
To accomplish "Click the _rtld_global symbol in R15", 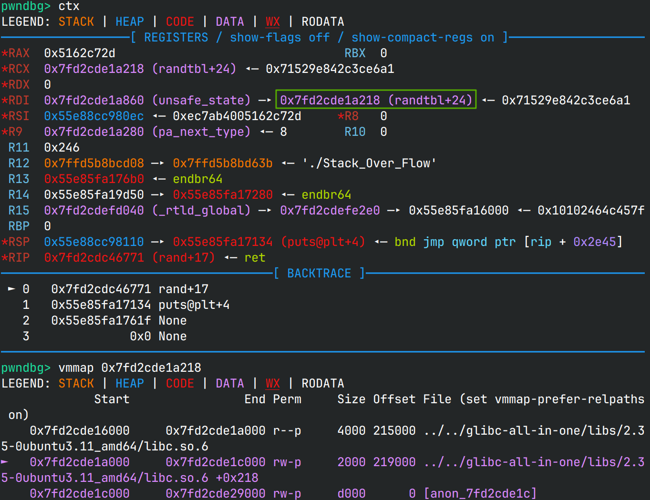I will tap(201, 210).
